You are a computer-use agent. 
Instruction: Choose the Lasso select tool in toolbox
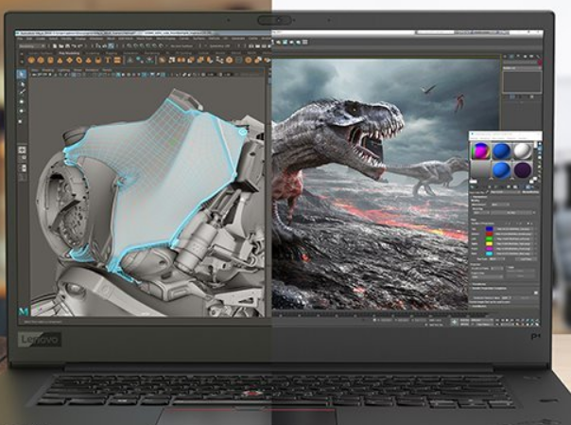(x=22, y=84)
